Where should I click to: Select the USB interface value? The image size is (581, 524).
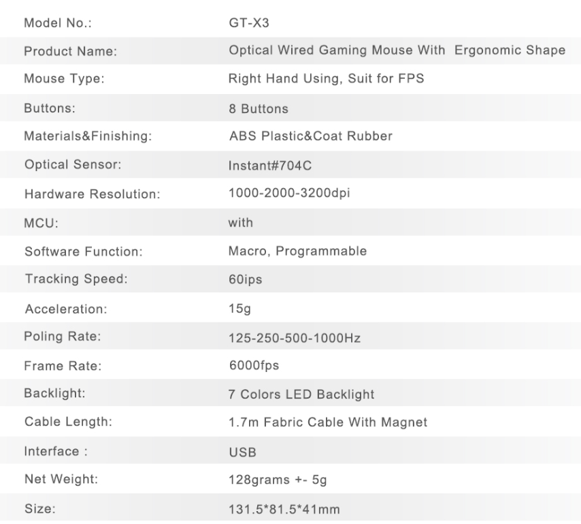(242, 452)
